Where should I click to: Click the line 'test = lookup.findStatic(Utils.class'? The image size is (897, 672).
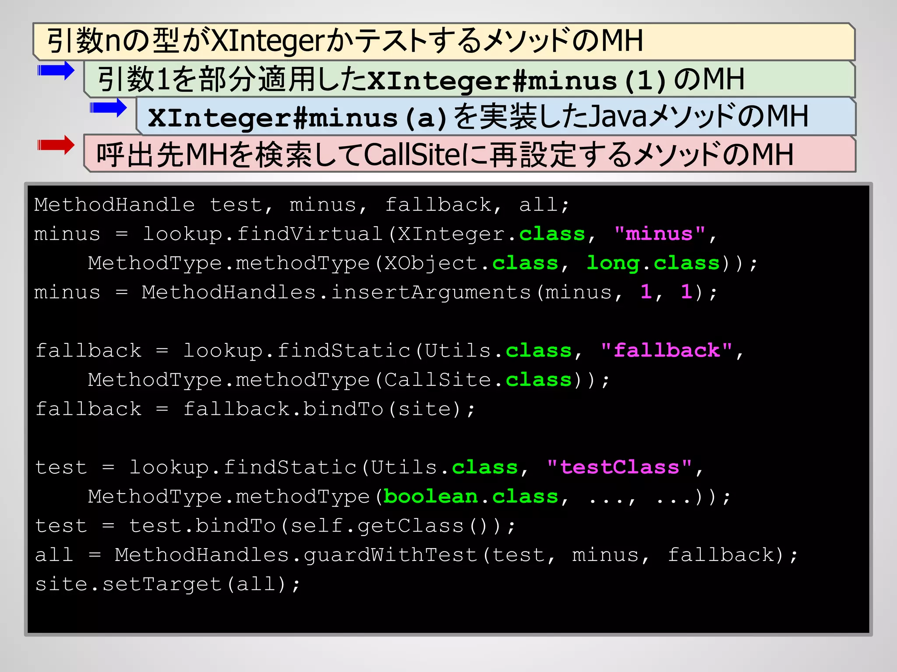click(369, 467)
